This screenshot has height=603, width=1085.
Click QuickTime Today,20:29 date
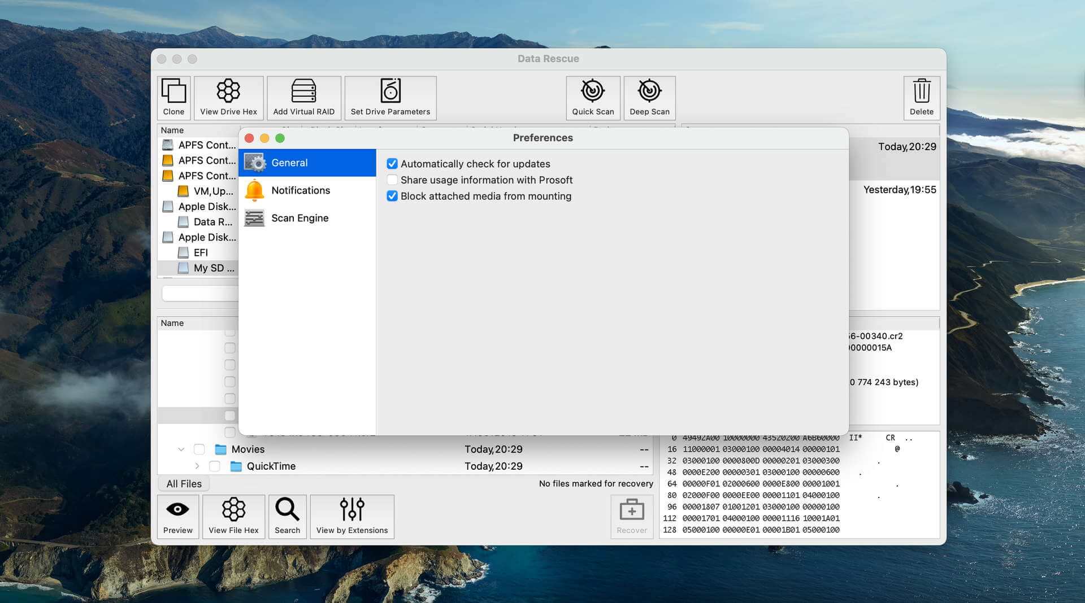(493, 466)
